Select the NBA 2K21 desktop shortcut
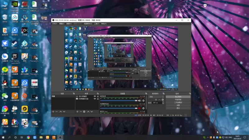The width and height of the screenshot is (249, 140). [34, 84]
